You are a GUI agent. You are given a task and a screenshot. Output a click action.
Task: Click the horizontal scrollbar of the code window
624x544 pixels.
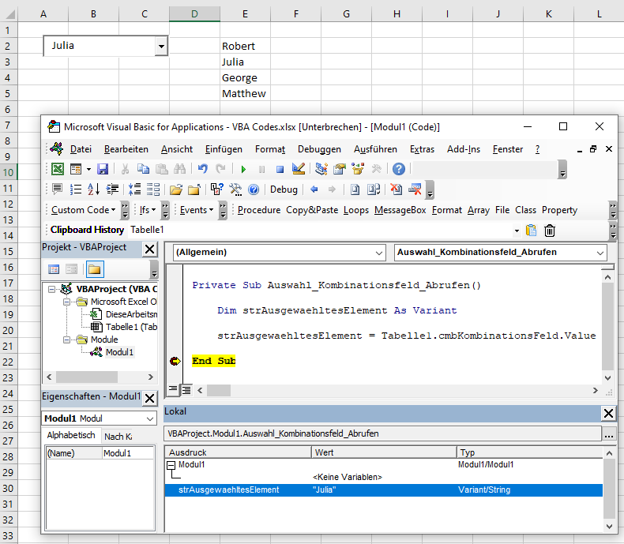coord(398,391)
